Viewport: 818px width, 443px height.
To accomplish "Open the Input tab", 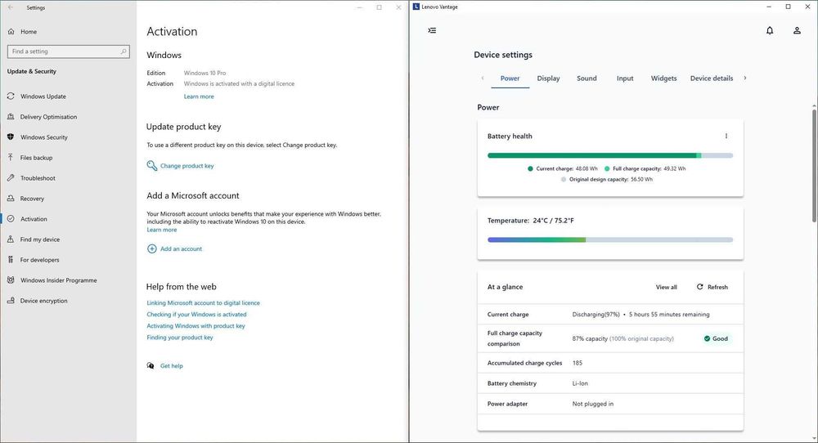I will click(625, 78).
